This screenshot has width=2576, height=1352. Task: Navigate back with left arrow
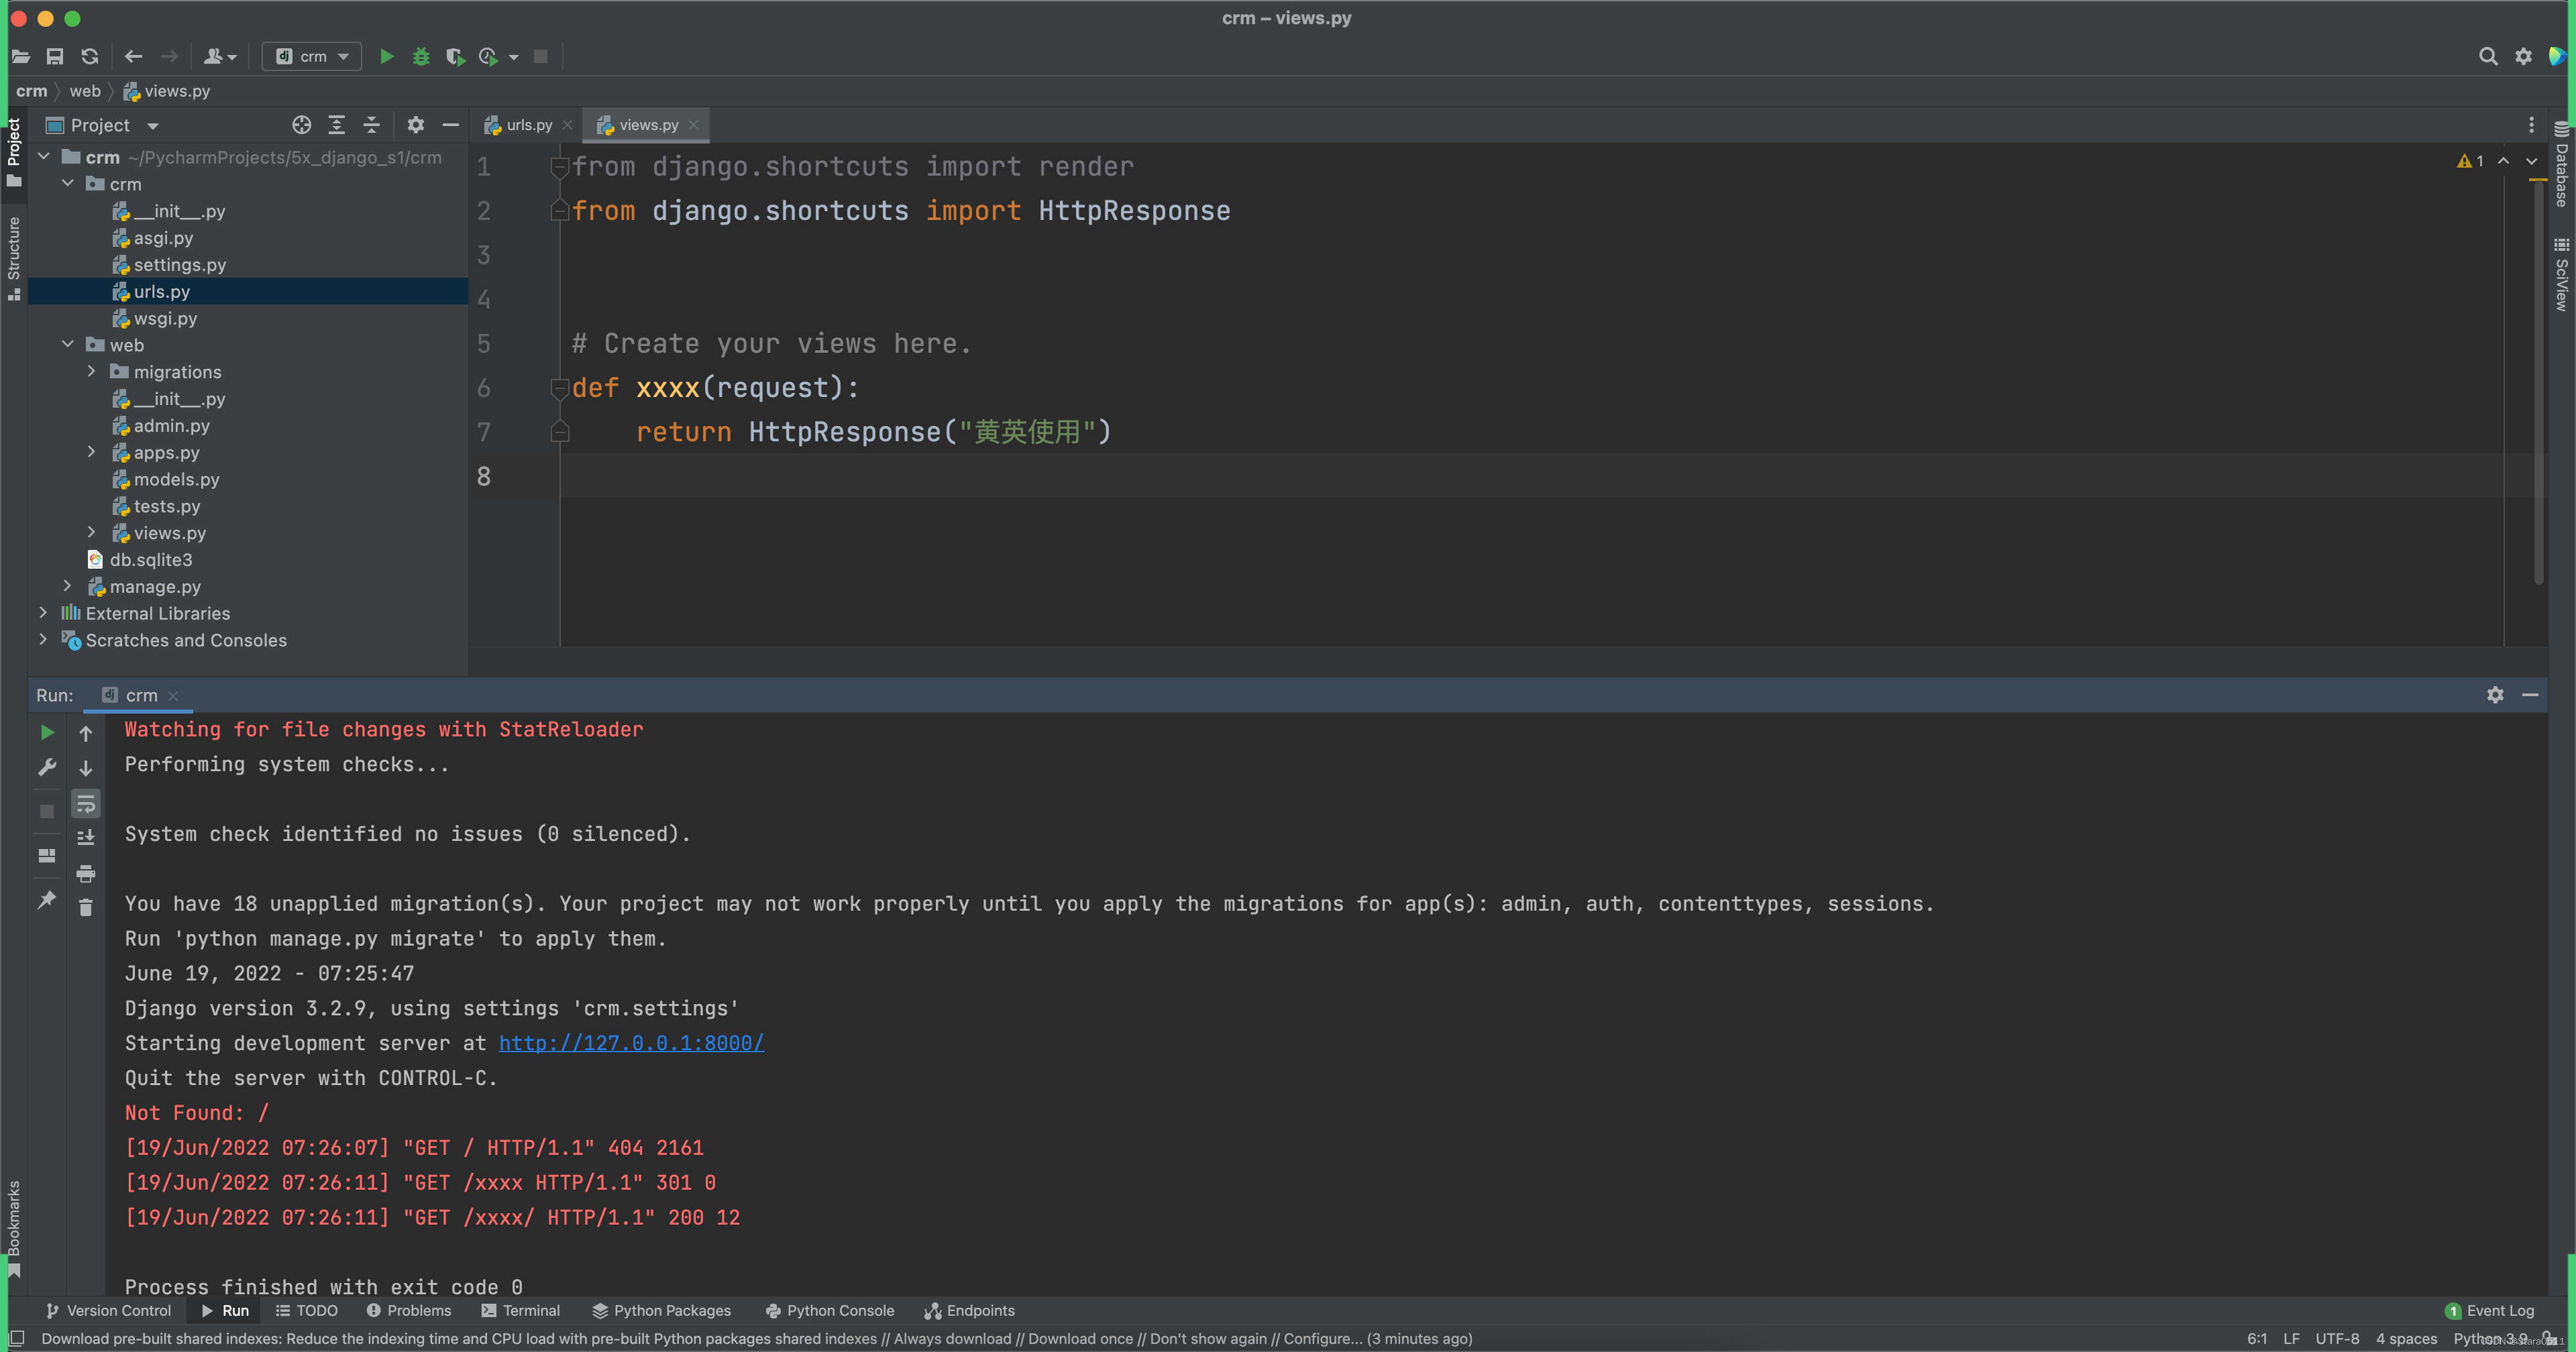tap(134, 57)
